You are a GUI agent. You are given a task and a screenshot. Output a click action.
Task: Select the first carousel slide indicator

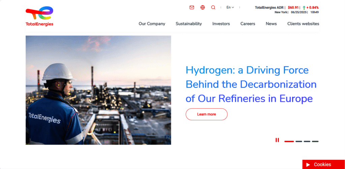[x=289, y=141]
